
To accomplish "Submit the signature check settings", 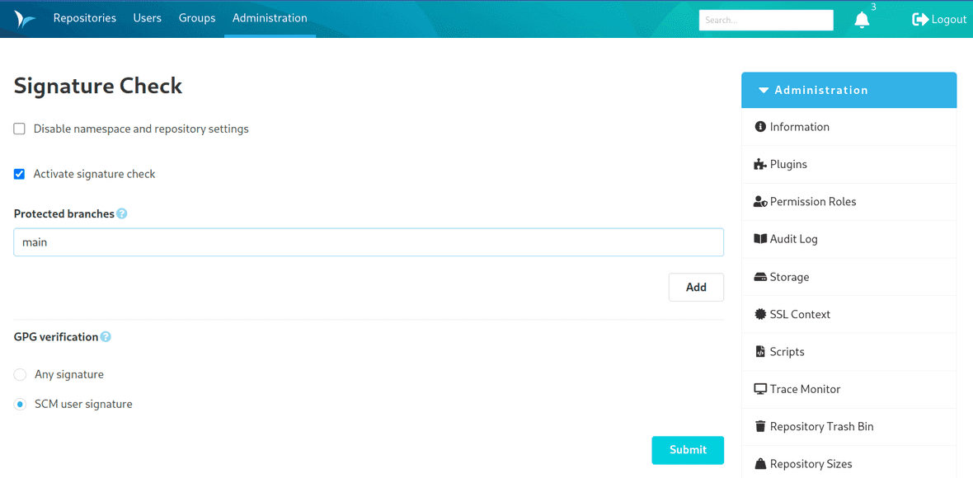I will pos(688,450).
